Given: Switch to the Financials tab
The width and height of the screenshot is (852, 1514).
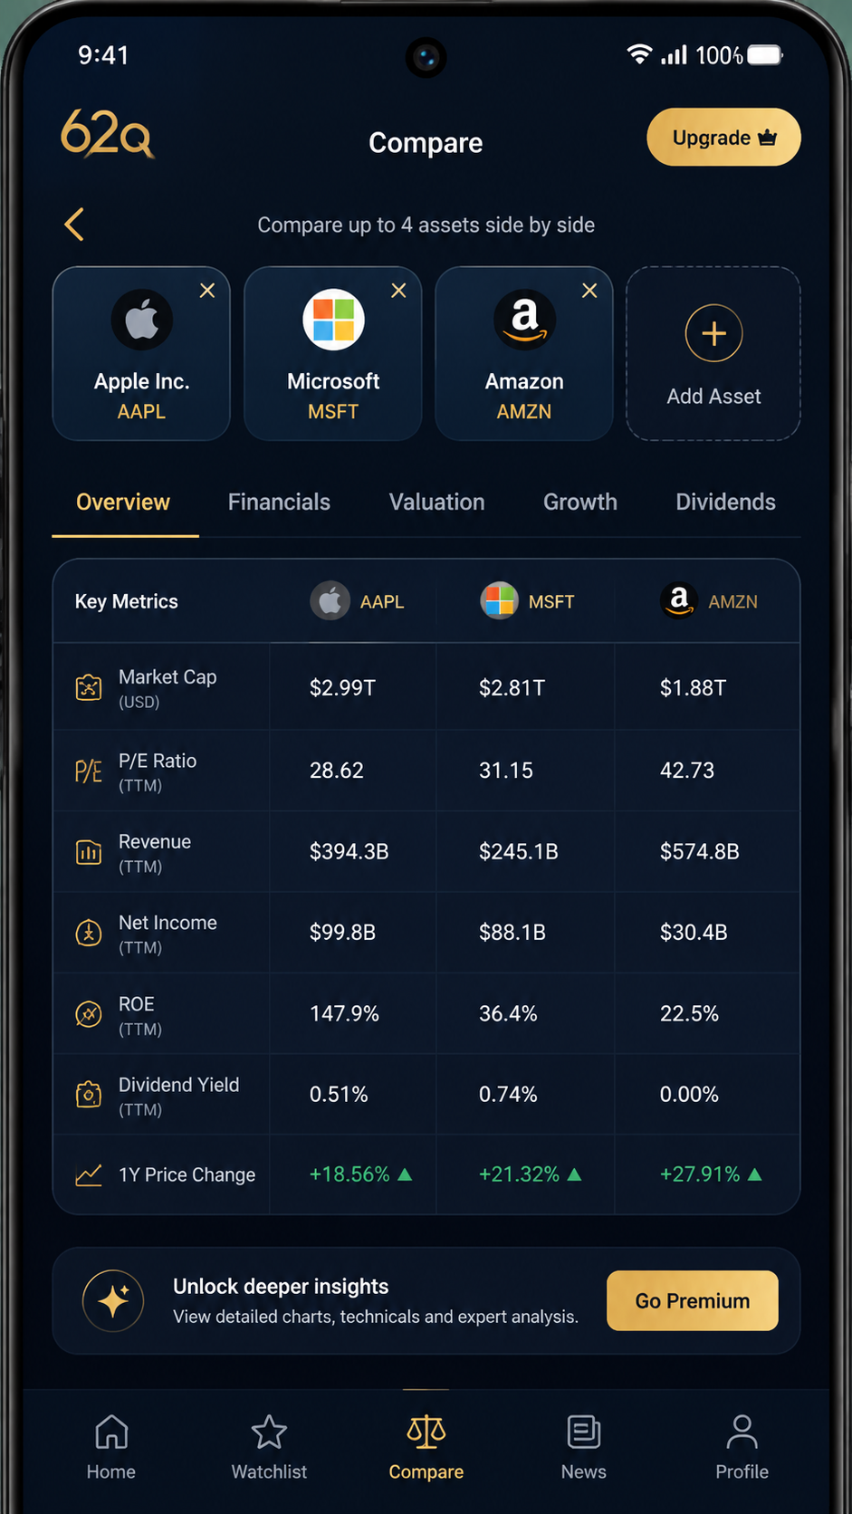Looking at the screenshot, I should (x=279, y=503).
